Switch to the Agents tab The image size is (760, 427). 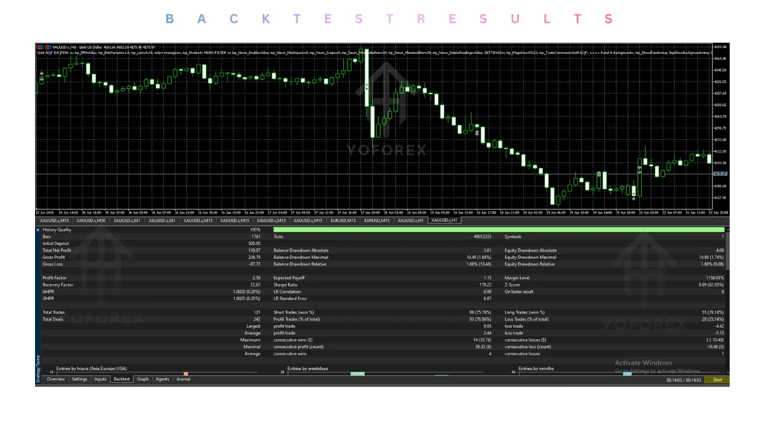pos(163,379)
